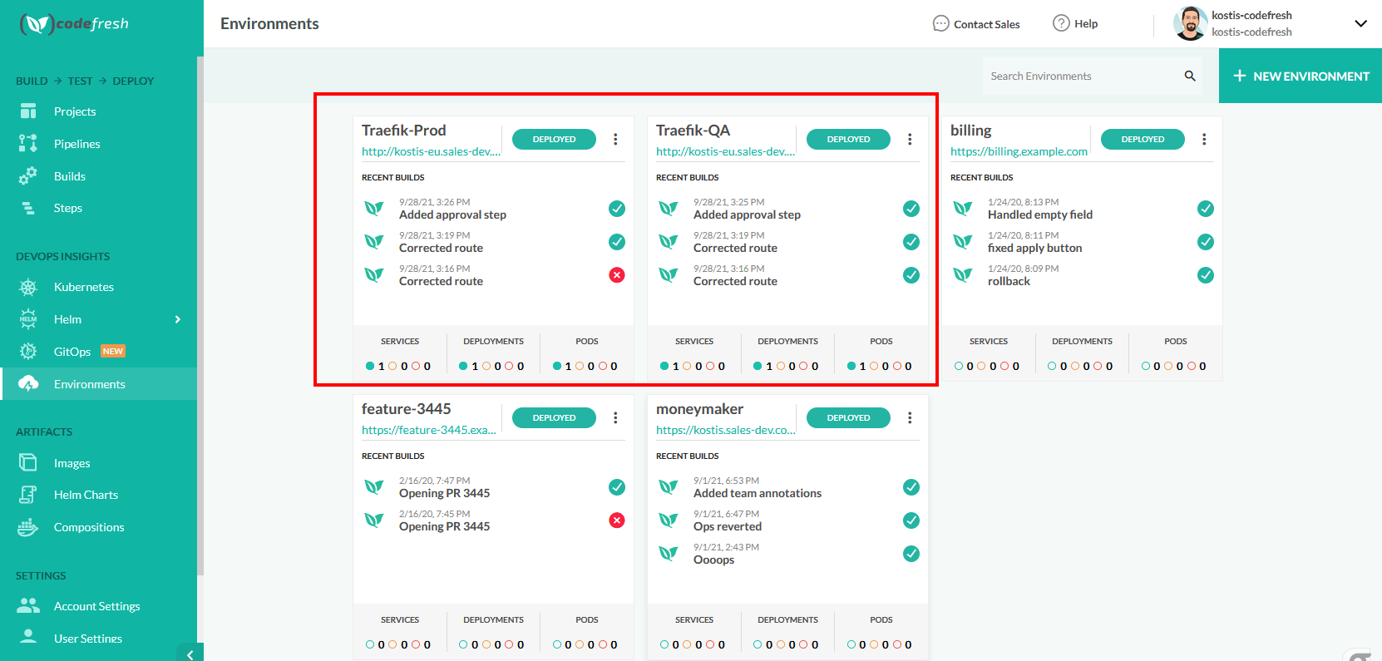Click leaf icon beside Handled empty field

point(963,208)
